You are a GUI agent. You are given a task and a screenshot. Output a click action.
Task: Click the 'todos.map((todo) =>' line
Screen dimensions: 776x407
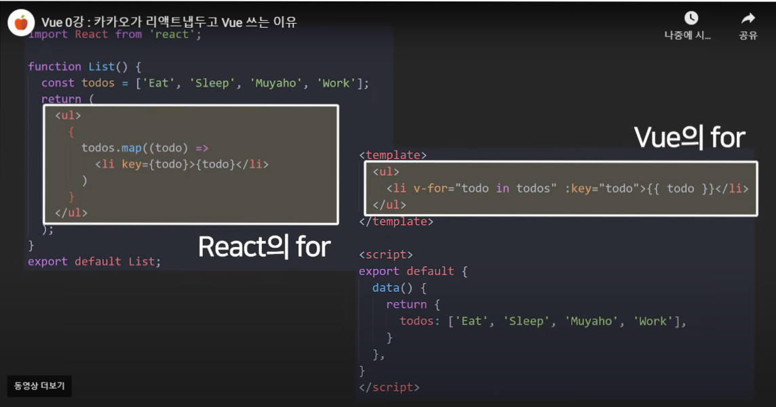pos(145,148)
